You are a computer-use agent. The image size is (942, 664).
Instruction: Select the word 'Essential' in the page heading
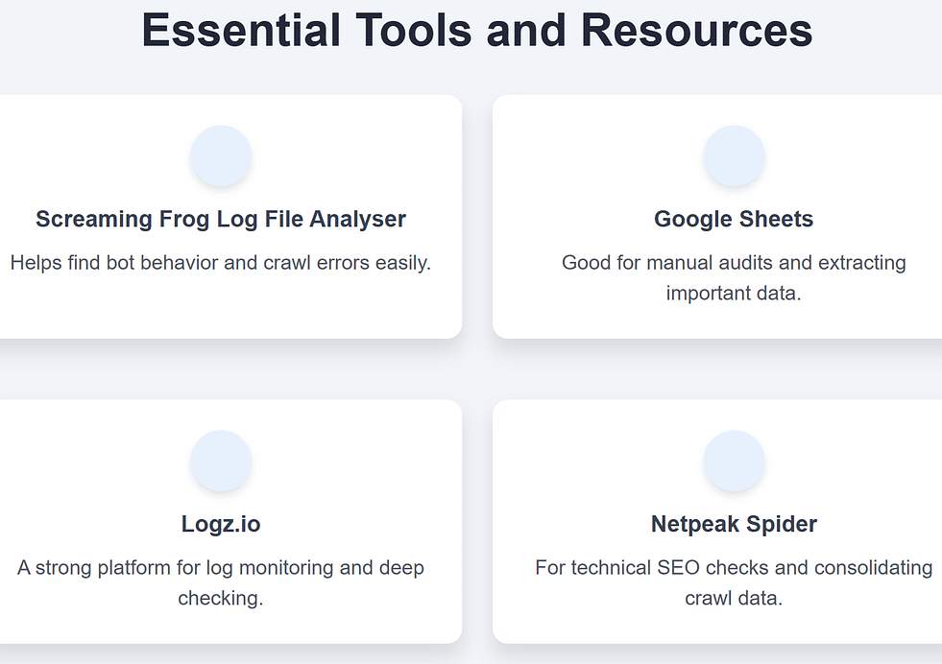[x=241, y=30]
